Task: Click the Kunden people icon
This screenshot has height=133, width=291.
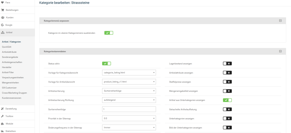Action: [3, 18]
